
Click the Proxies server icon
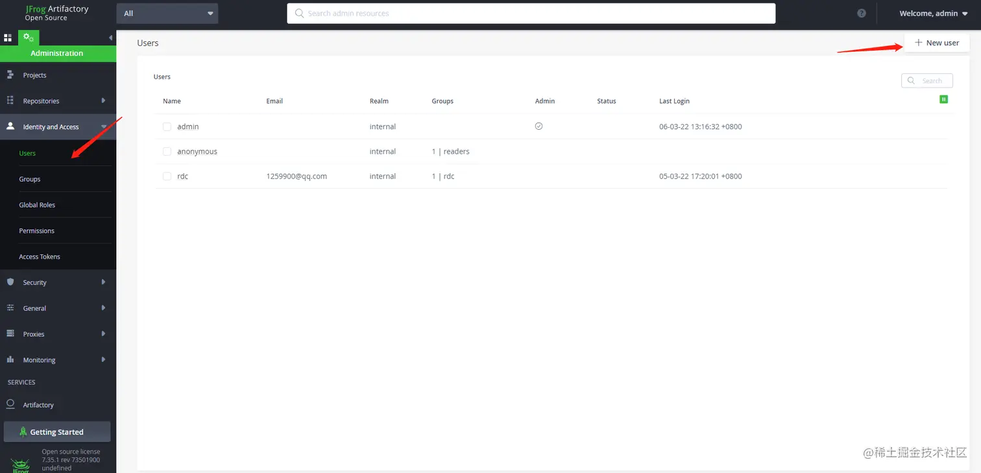coord(10,334)
